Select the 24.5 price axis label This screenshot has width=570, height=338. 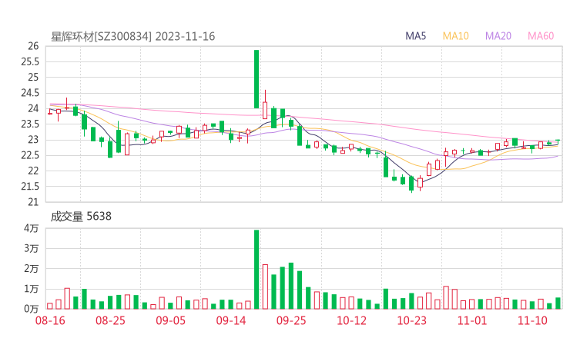click(x=30, y=93)
